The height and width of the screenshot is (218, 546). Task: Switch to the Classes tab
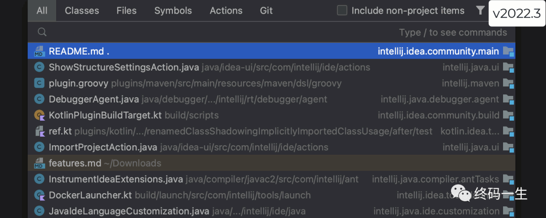point(82,11)
